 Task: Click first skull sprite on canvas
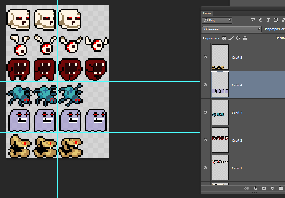point(19,19)
